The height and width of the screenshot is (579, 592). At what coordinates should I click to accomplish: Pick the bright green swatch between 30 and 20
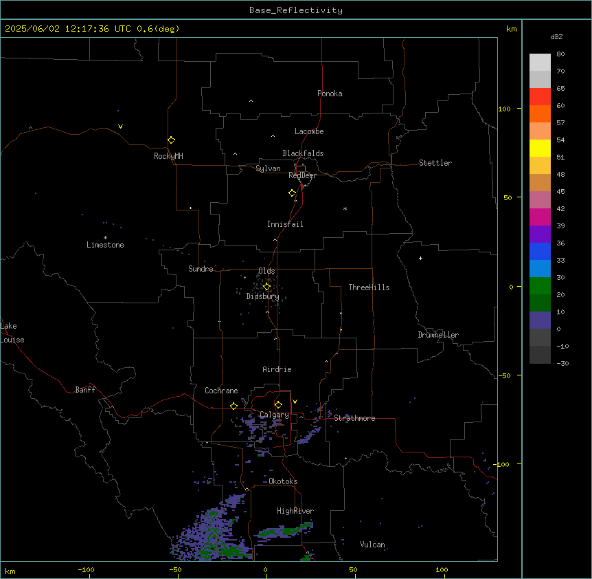(x=540, y=286)
